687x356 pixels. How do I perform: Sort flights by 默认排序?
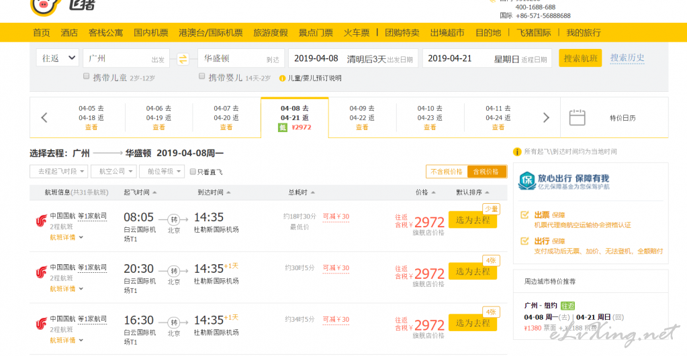[472, 192]
